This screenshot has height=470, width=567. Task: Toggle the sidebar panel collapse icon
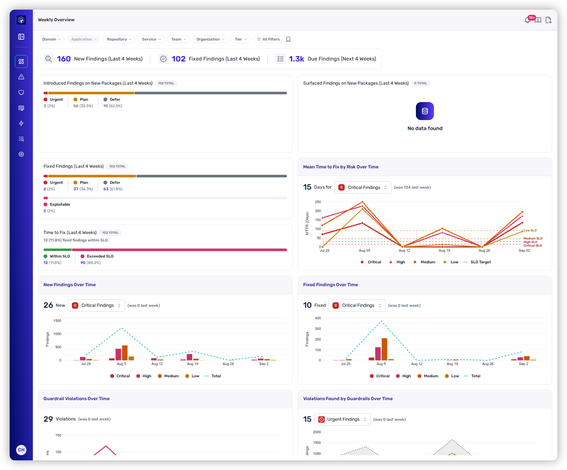pos(21,37)
